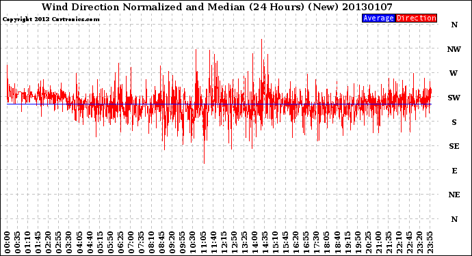
Task: Click the 10:30 time label
Action: pyautogui.click(x=193, y=242)
